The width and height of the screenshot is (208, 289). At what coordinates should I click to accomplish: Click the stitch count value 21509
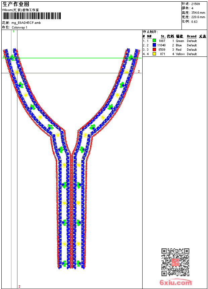(x=196, y=4)
